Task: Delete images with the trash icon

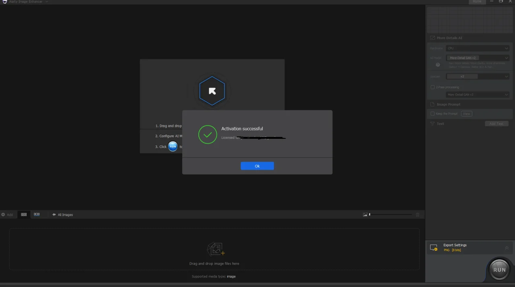Action: tap(418, 215)
